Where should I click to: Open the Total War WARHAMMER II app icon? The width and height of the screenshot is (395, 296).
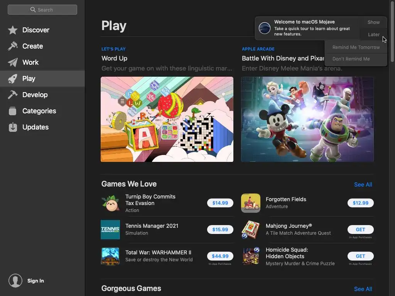pos(110,256)
